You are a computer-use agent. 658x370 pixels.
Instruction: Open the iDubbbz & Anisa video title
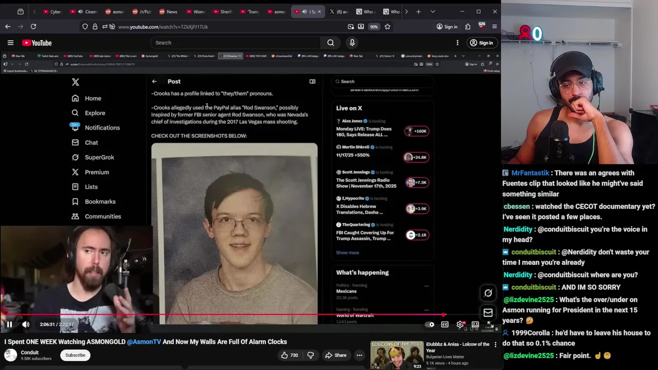[x=458, y=347]
